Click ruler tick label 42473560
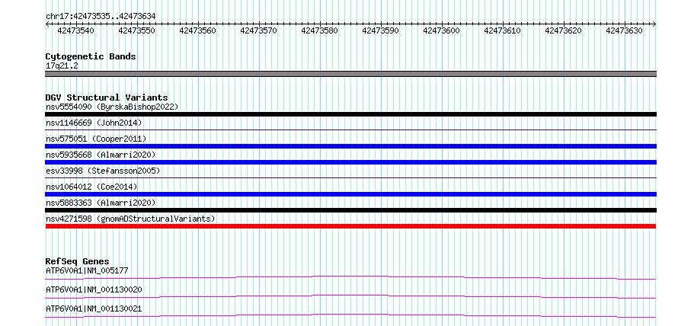This screenshot has height=326, width=678. pyautogui.click(x=197, y=30)
